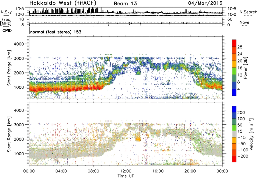Click the 16:00 time tick label
This screenshot has height=178, width=257.
point(158,171)
